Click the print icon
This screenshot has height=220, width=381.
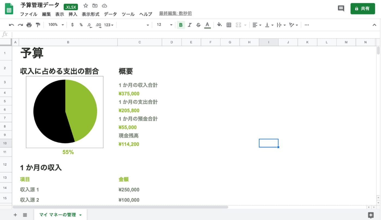pyautogui.click(x=29, y=25)
